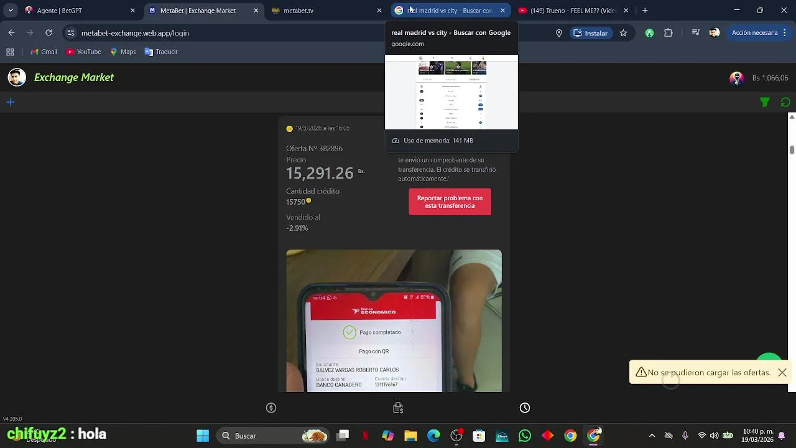Viewport: 796px width, 448px height.
Task: Click the taskbar clock 10:40 p. m.
Action: tap(757, 436)
